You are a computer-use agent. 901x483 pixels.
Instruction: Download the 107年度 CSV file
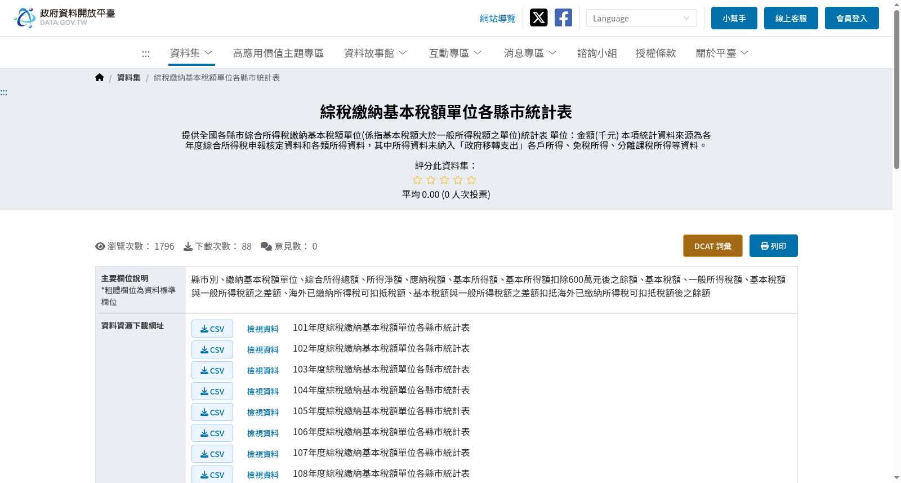click(212, 454)
